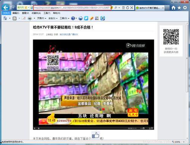Screen dimensions: 190x145
Task: Click the RSS feed icon in toolbar
Action: [14, 19]
